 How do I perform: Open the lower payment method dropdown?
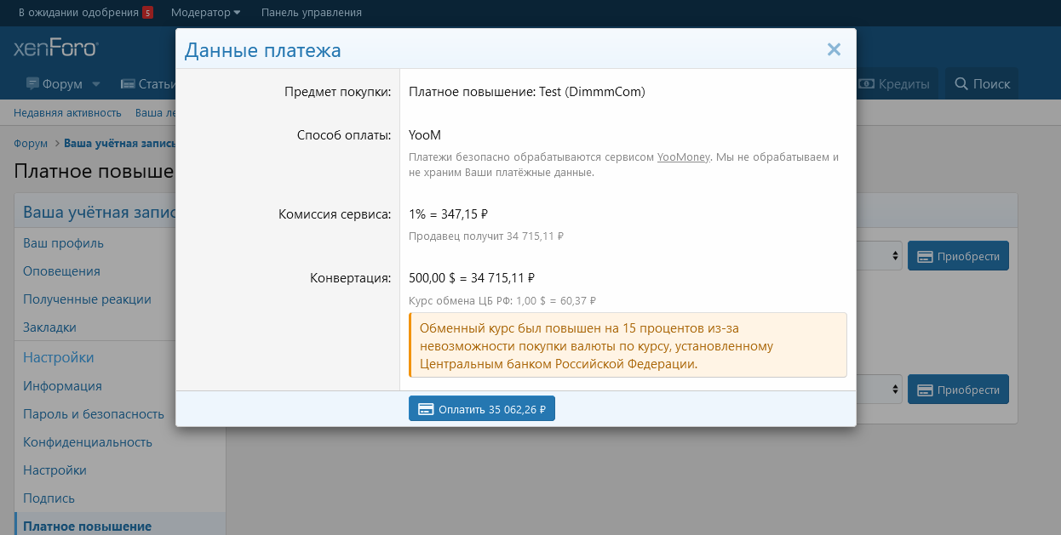click(x=879, y=390)
